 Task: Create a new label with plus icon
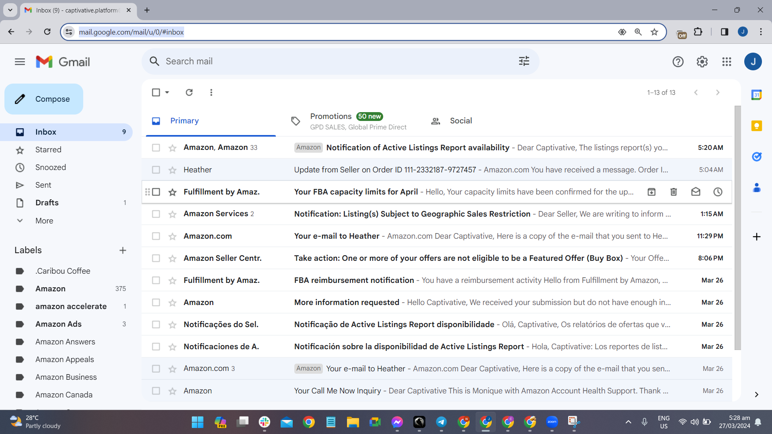click(x=123, y=250)
